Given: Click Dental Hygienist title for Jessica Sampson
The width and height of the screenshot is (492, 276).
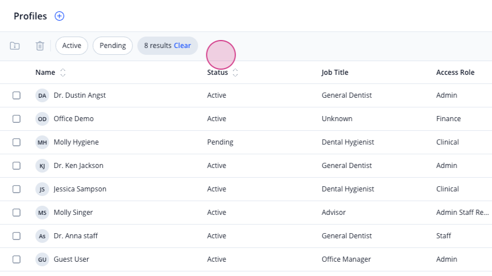Looking at the screenshot, I should point(348,189).
